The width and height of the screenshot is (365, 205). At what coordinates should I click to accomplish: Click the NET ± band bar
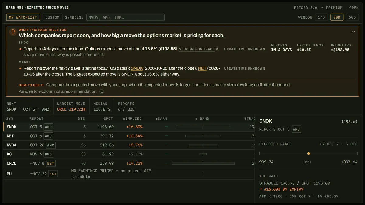pos(203,136)
